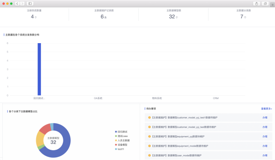Open the customer_model_yyj_test1 task row text
The height and width of the screenshot is (160, 275).
[185, 117]
